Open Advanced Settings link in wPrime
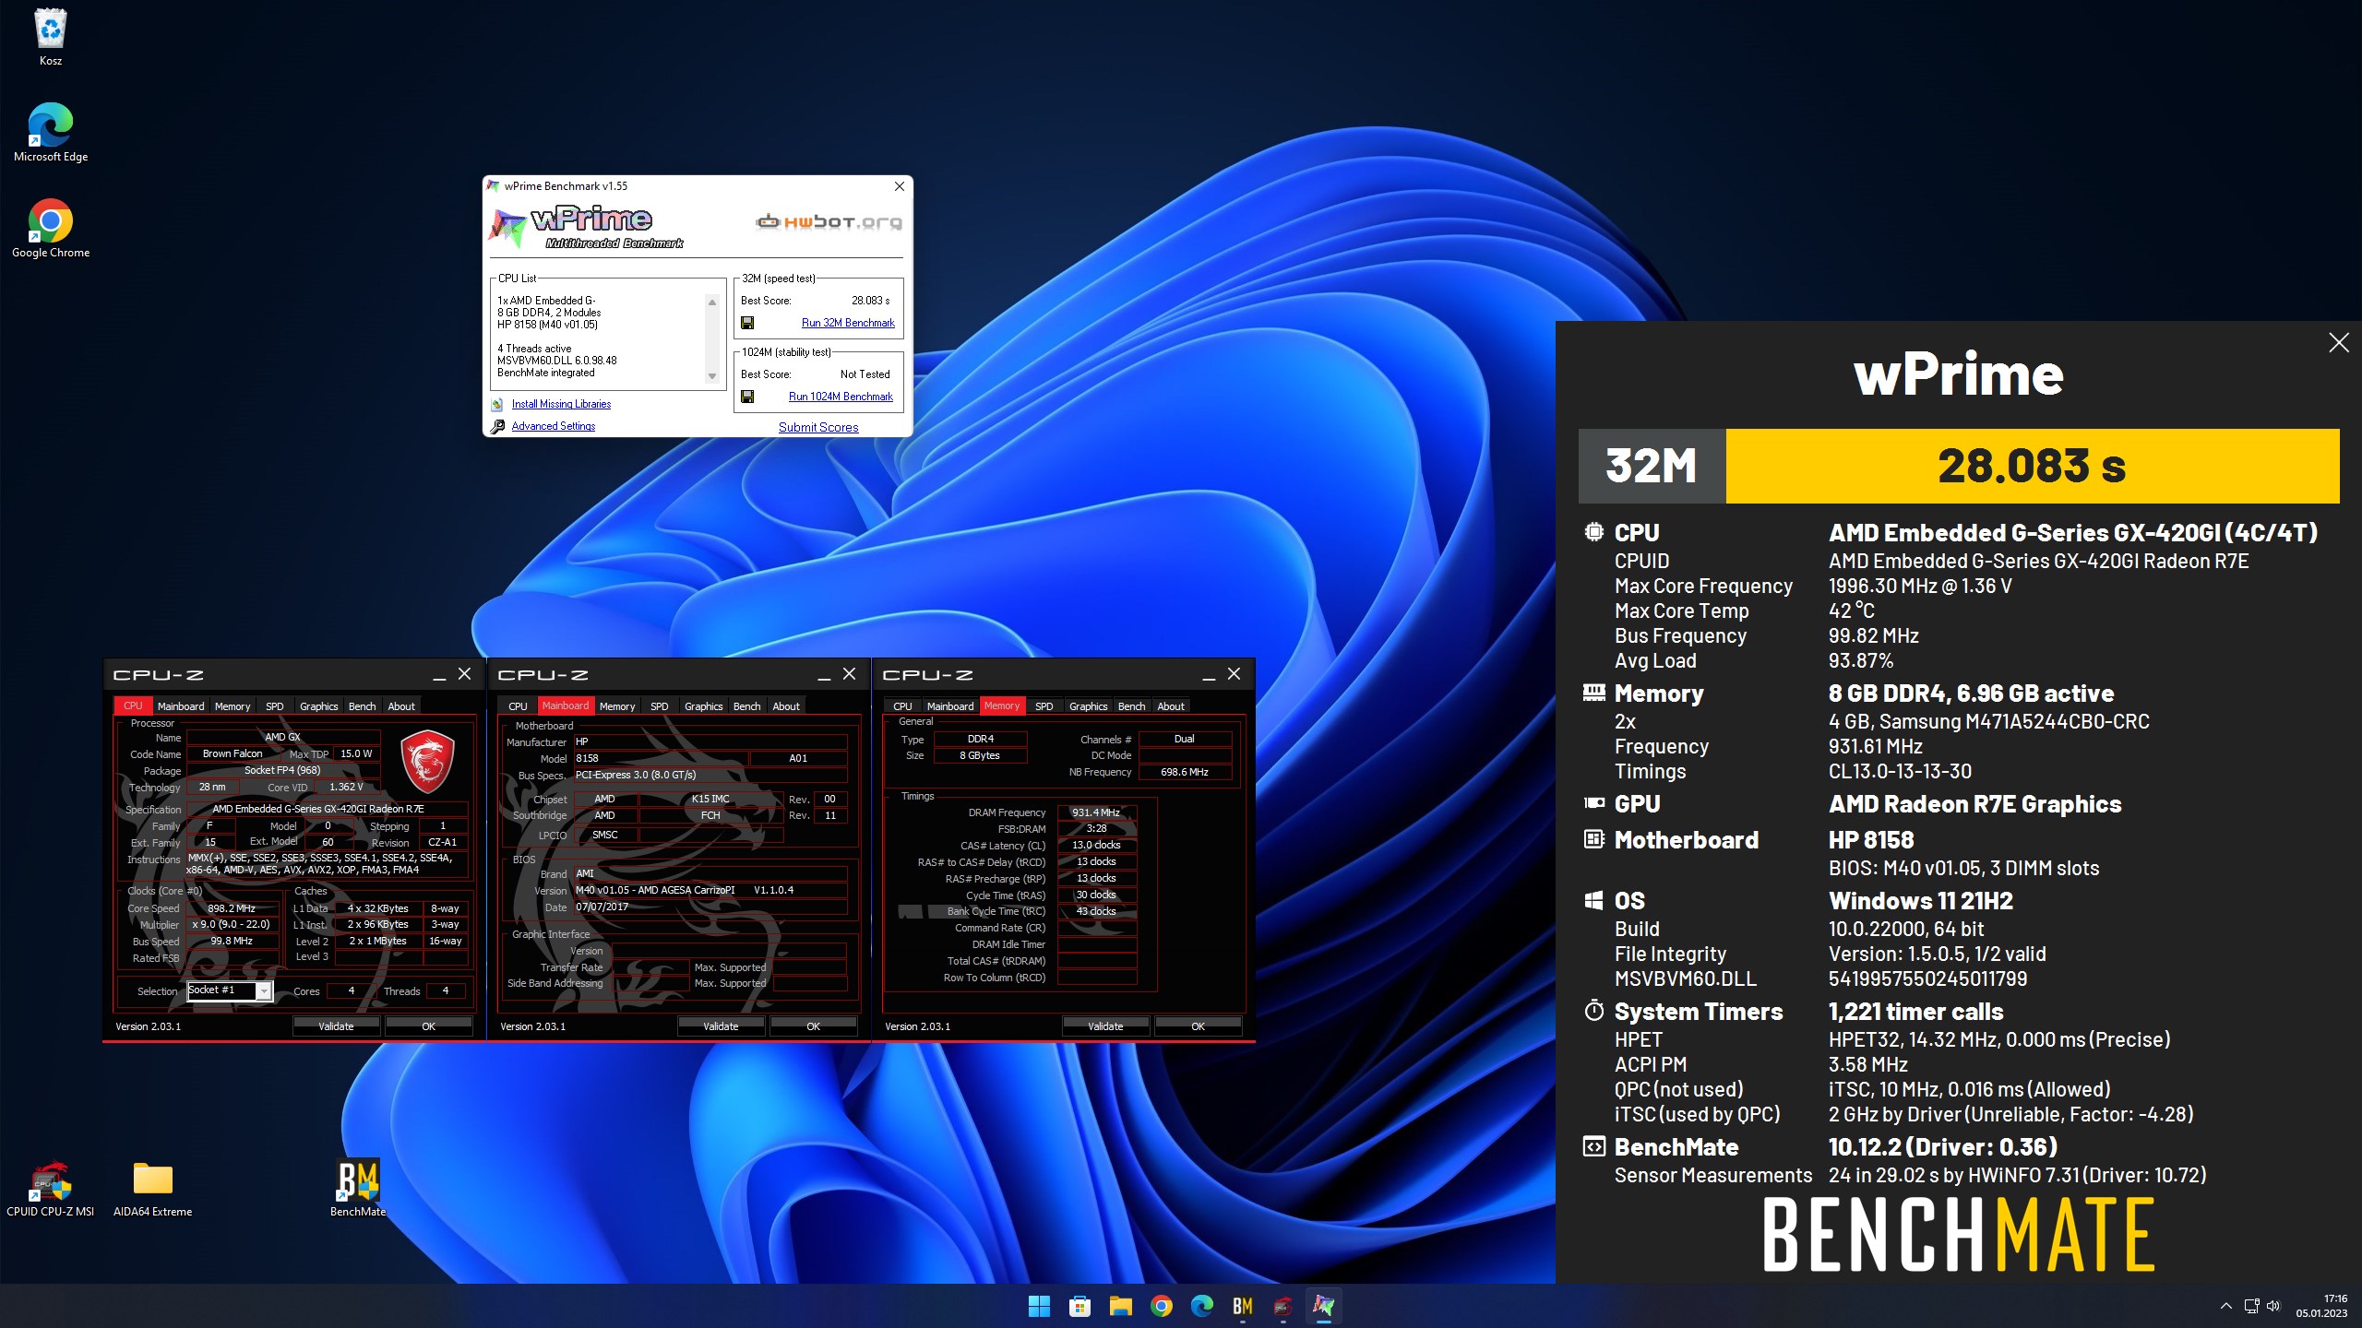2362x1328 pixels. pyautogui.click(x=554, y=426)
